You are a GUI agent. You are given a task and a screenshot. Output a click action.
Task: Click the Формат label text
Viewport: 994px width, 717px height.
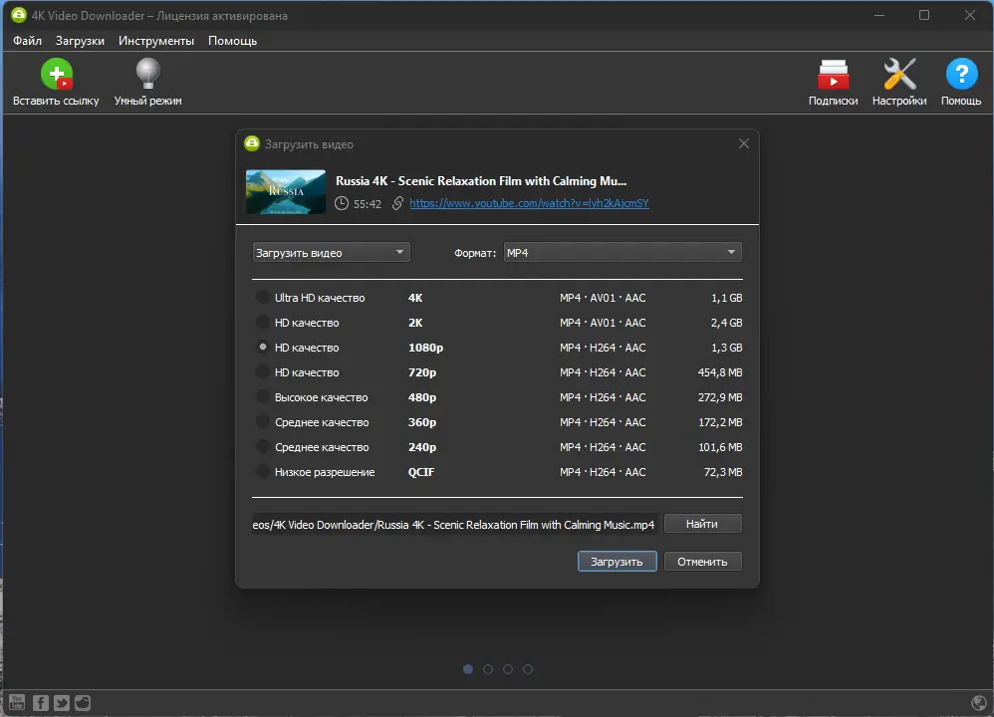click(475, 253)
